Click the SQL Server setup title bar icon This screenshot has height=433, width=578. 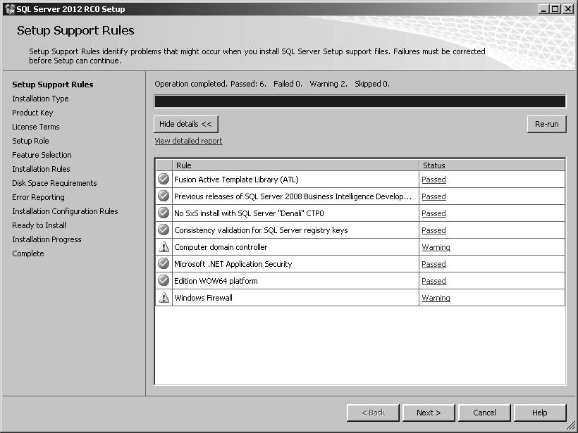10,9
